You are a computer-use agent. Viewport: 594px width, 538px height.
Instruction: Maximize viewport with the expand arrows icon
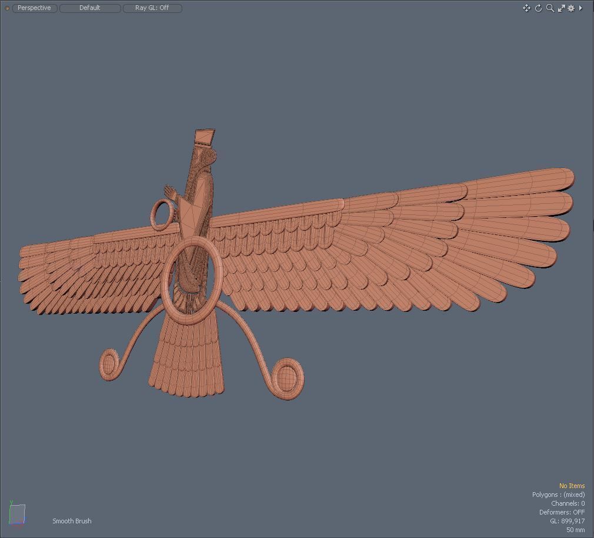[x=562, y=8]
